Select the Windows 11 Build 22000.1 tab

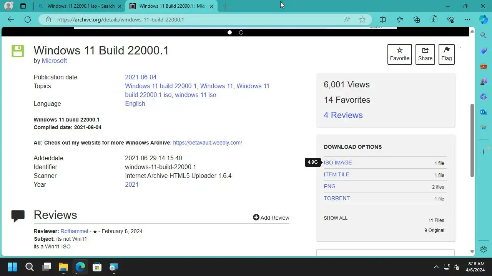(x=172, y=6)
